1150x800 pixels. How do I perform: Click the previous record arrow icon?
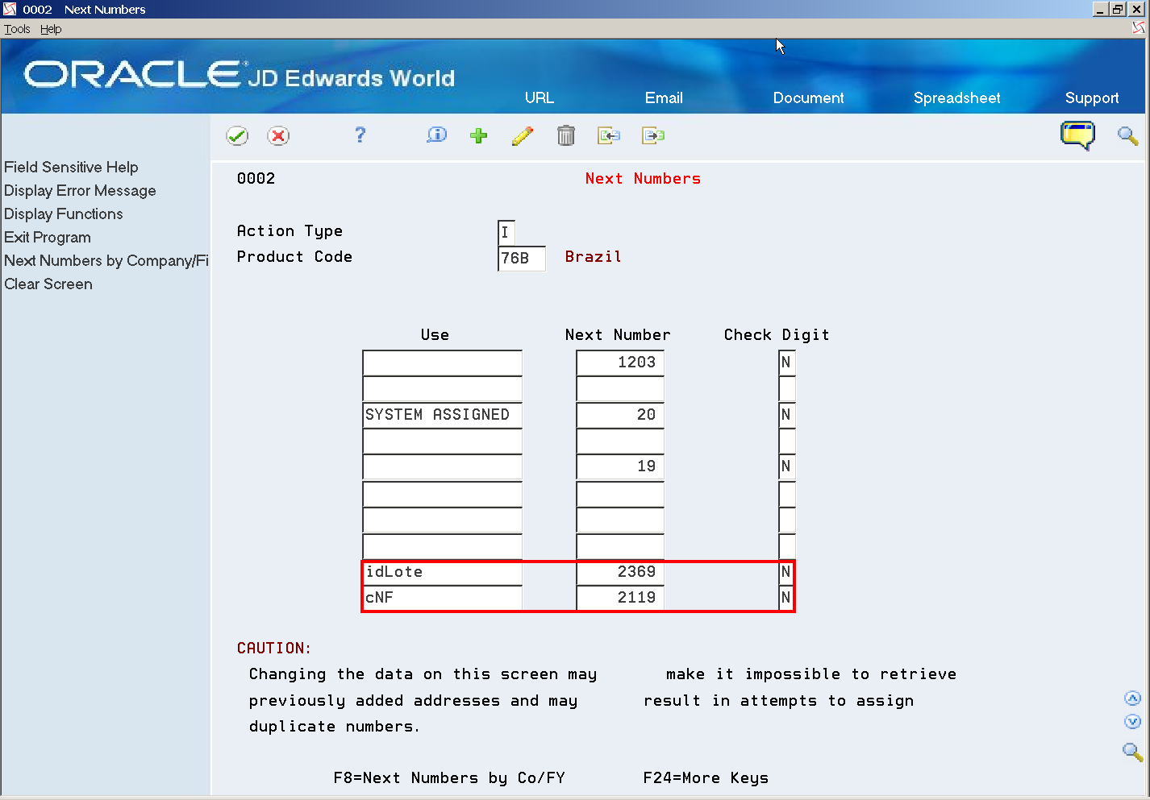tap(609, 135)
